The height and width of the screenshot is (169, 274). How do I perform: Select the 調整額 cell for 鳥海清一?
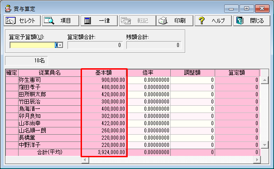[192, 109]
